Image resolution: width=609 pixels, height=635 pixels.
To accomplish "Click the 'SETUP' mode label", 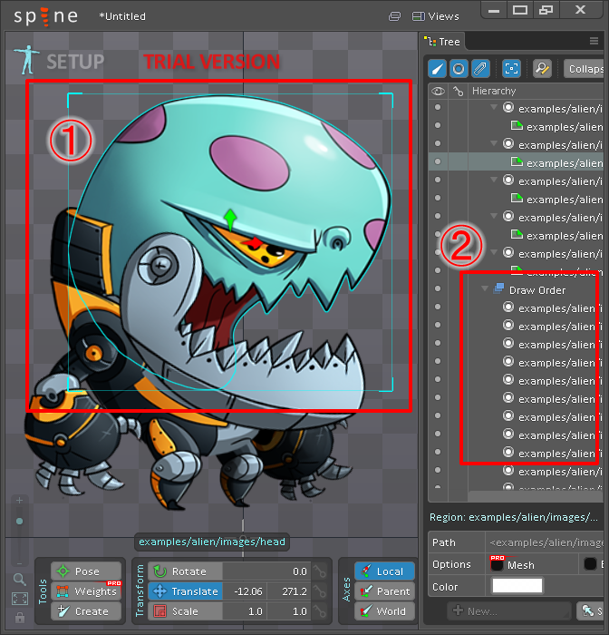I will 75,62.
